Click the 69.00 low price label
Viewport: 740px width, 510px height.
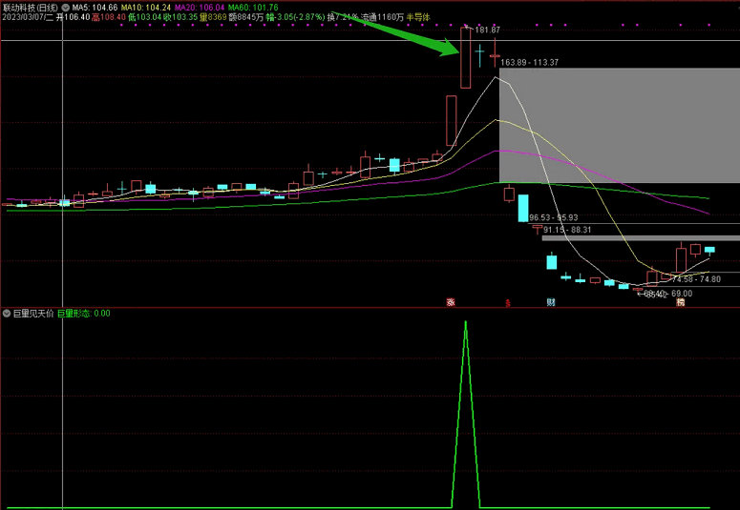point(682,294)
